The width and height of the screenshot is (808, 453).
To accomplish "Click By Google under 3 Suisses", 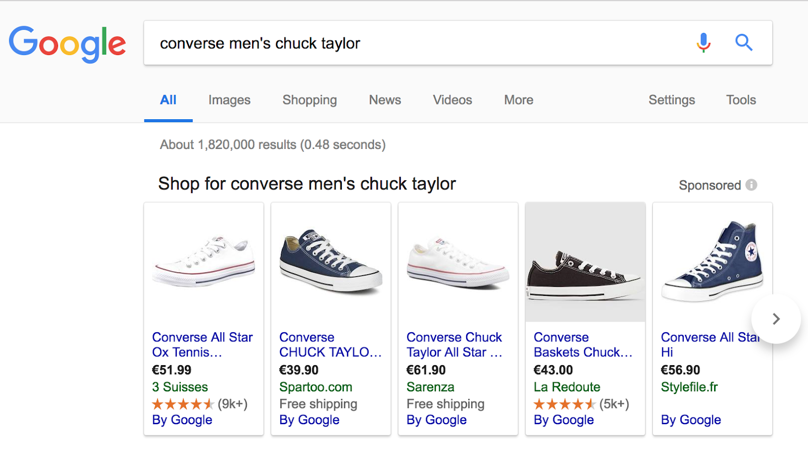I will coord(182,420).
